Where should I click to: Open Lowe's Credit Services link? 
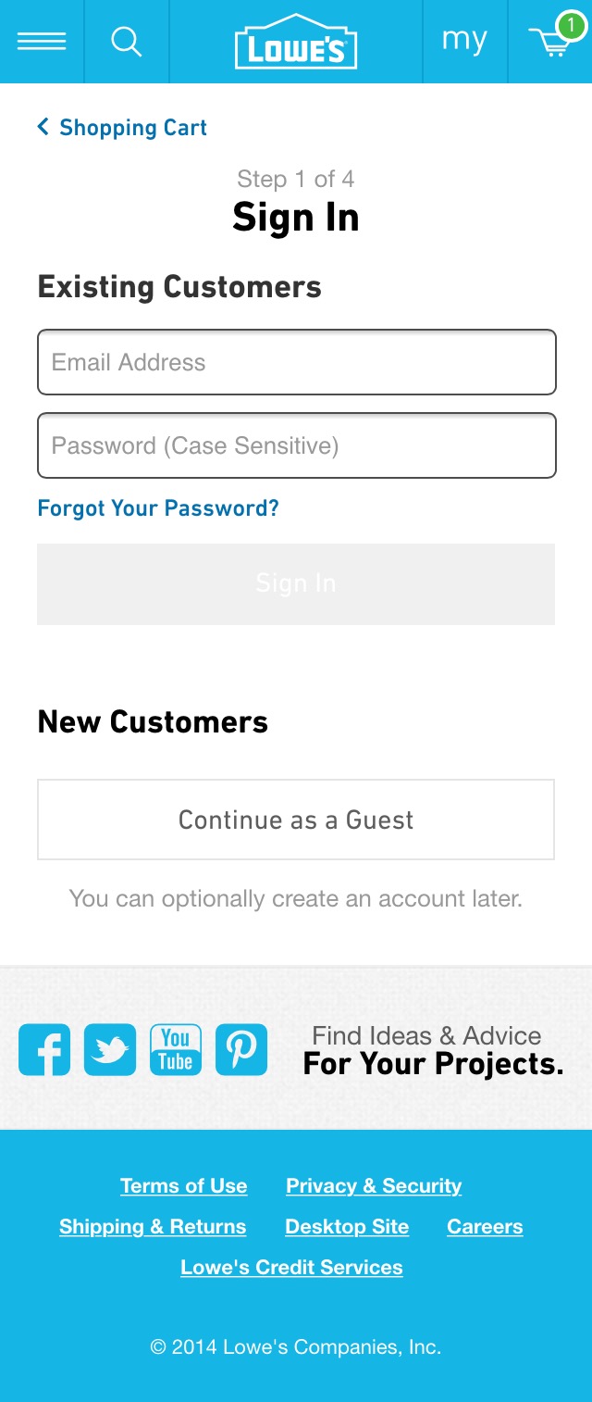tap(291, 1267)
